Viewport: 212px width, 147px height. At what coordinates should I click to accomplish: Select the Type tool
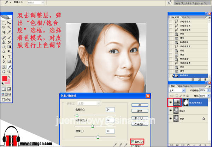pyautogui.click(x=9, y=57)
